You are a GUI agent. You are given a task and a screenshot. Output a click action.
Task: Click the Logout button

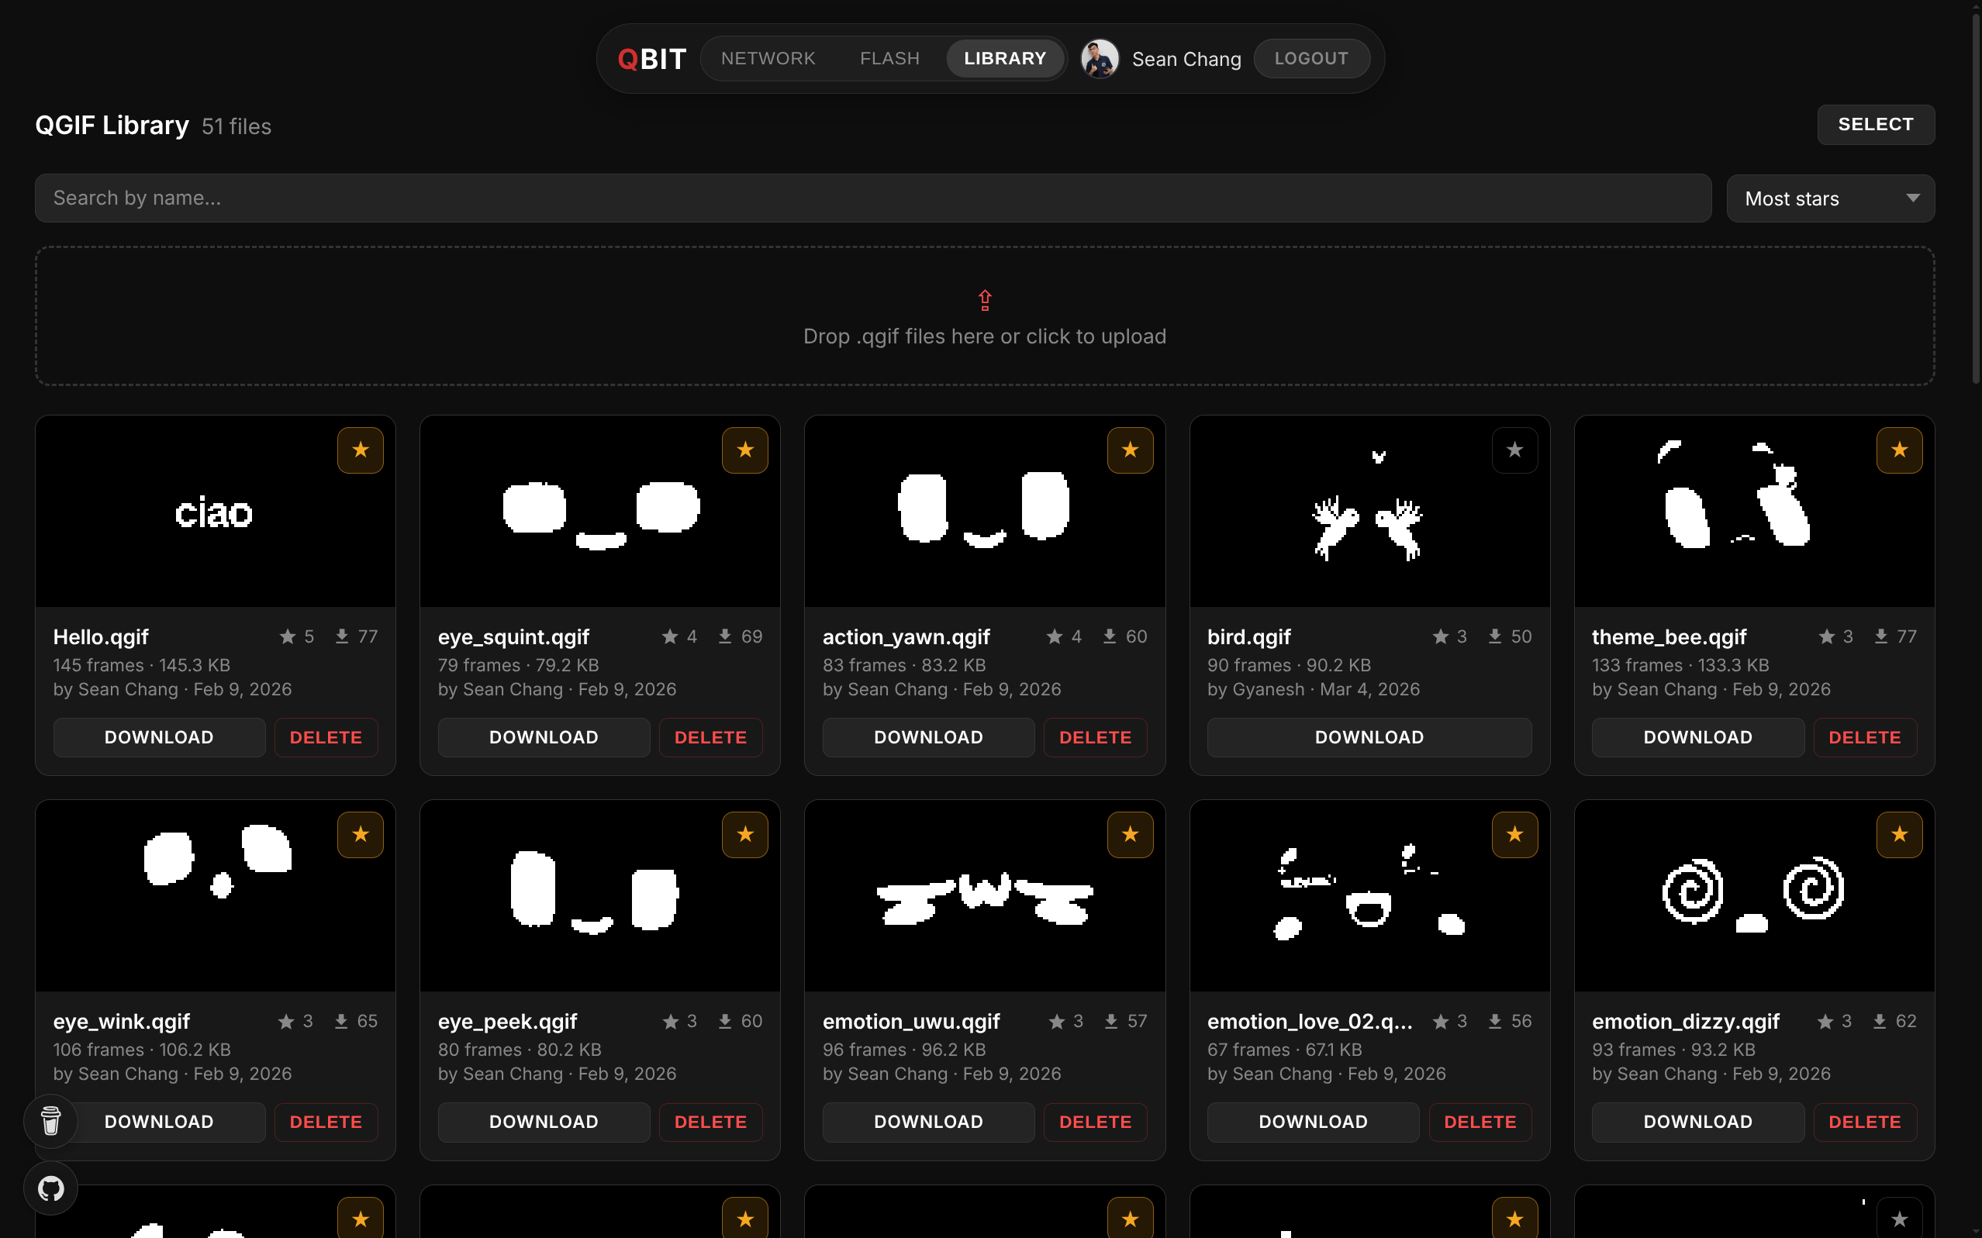pyautogui.click(x=1311, y=59)
